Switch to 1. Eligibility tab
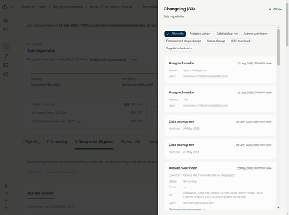Viewport: 289px width, 215px height. tap(30, 142)
